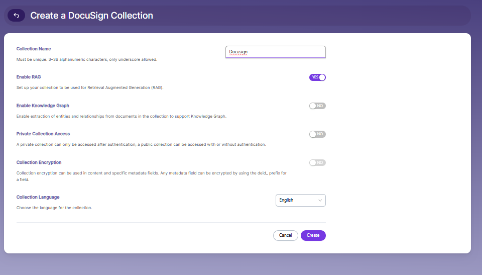Screen dimensions: 482x275
Task: Click the "A private collection can only" description
Action: click(x=141, y=144)
